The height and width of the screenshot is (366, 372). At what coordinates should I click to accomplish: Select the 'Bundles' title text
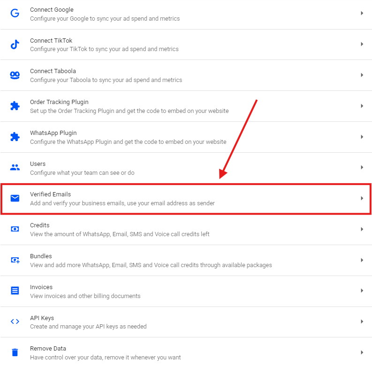coord(41,256)
